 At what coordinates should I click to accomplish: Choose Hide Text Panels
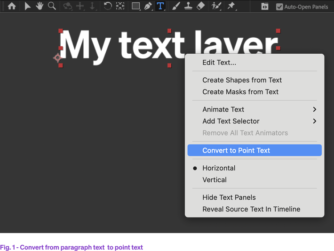(254, 197)
